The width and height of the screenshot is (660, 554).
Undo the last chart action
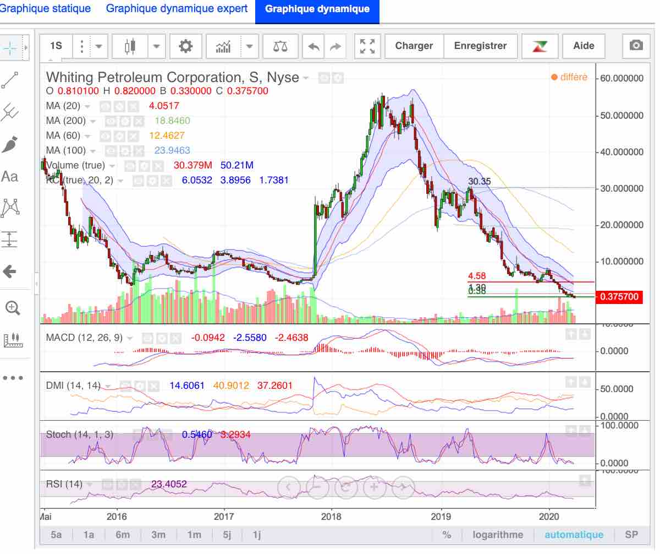click(x=314, y=47)
